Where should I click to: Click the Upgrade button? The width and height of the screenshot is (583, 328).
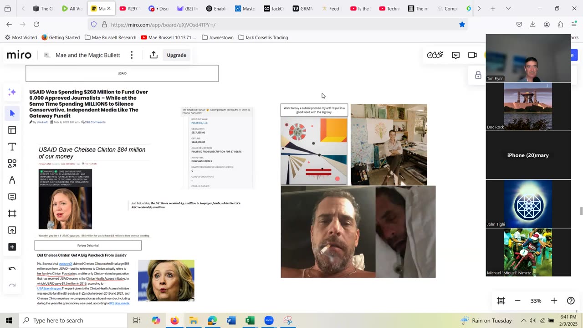coord(176,55)
